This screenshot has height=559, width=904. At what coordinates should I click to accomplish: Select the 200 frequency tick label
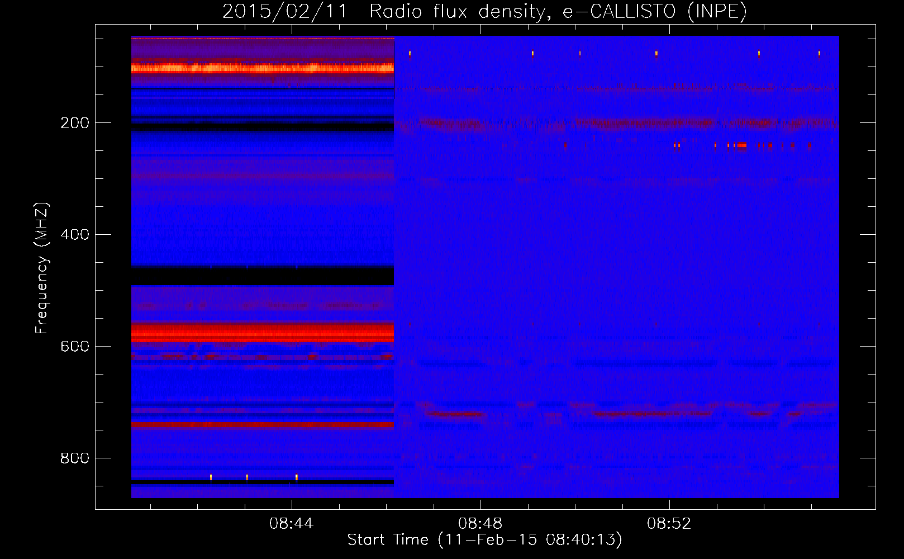(x=75, y=123)
